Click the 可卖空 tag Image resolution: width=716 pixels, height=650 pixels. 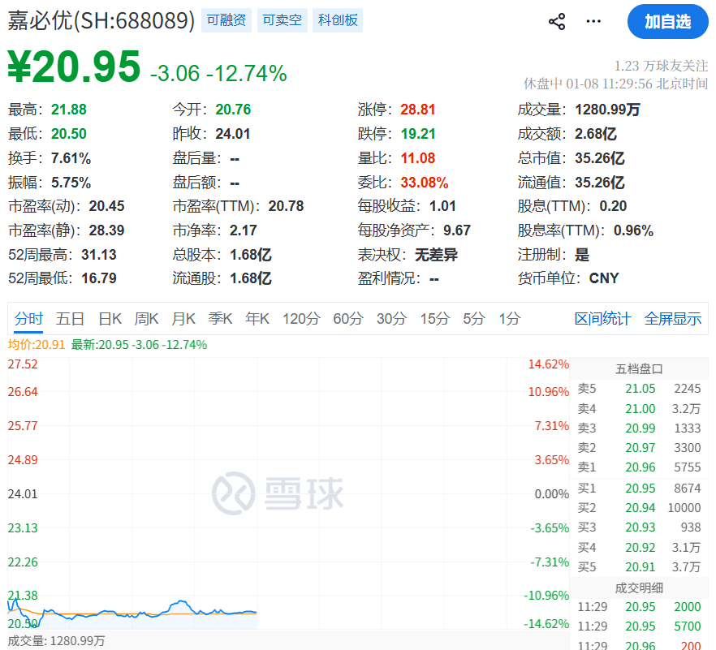click(x=282, y=20)
